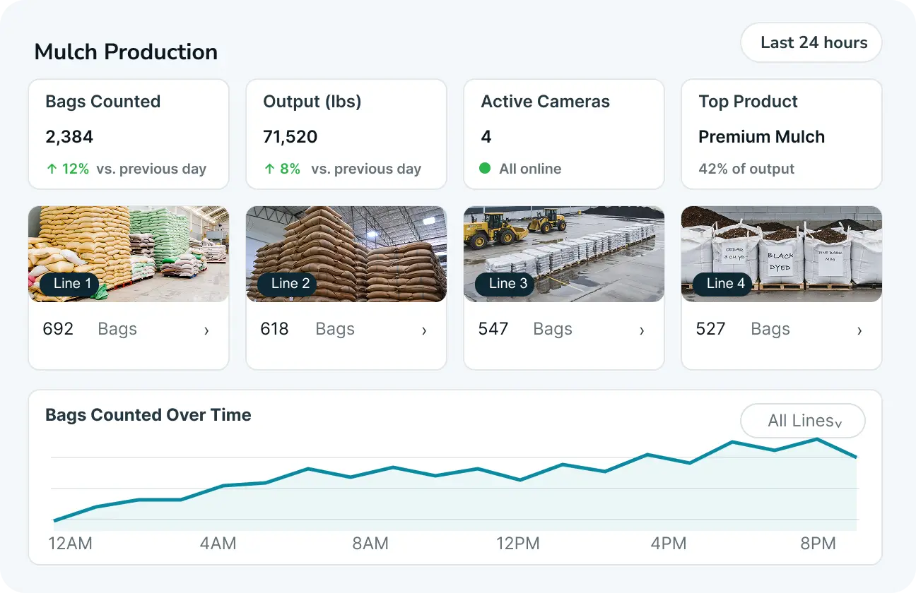Click the 4PM axis label
Screen dimensions: 916x593
669,544
